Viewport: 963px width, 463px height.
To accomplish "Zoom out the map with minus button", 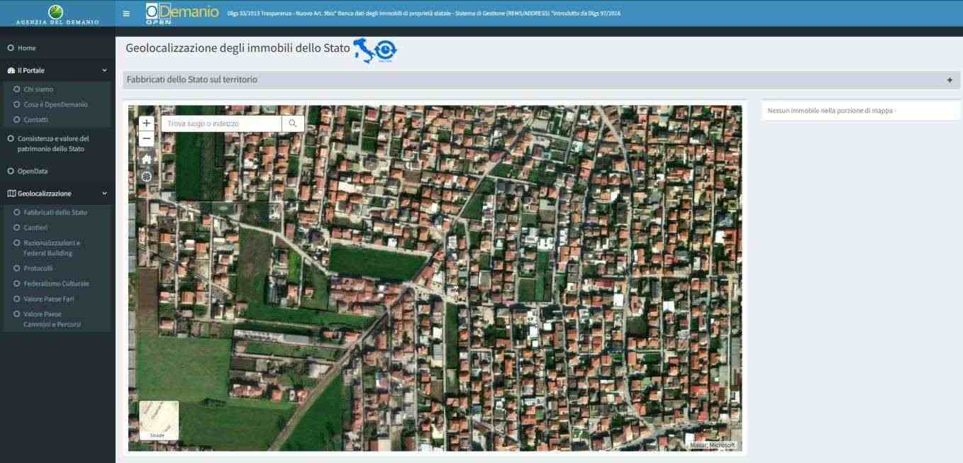I will [147, 139].
